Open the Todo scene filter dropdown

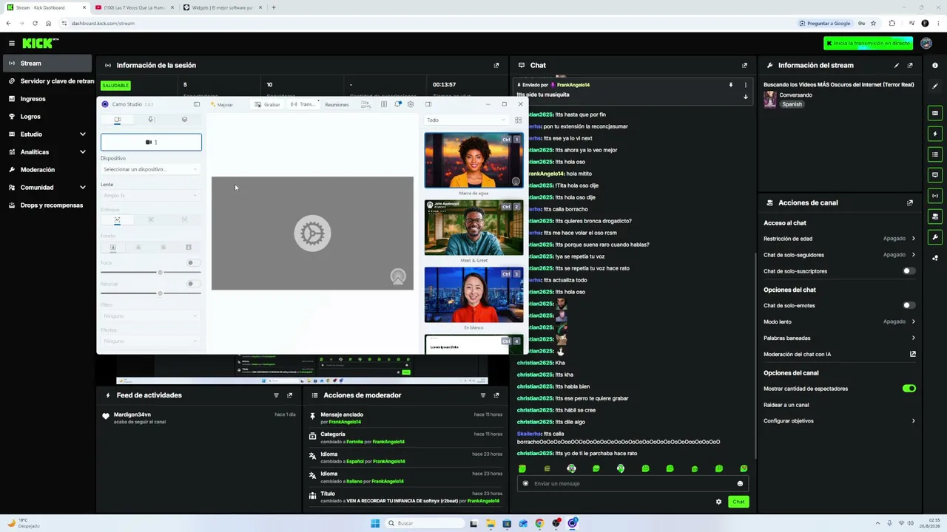pyautogui.click(x=467, y=120)
